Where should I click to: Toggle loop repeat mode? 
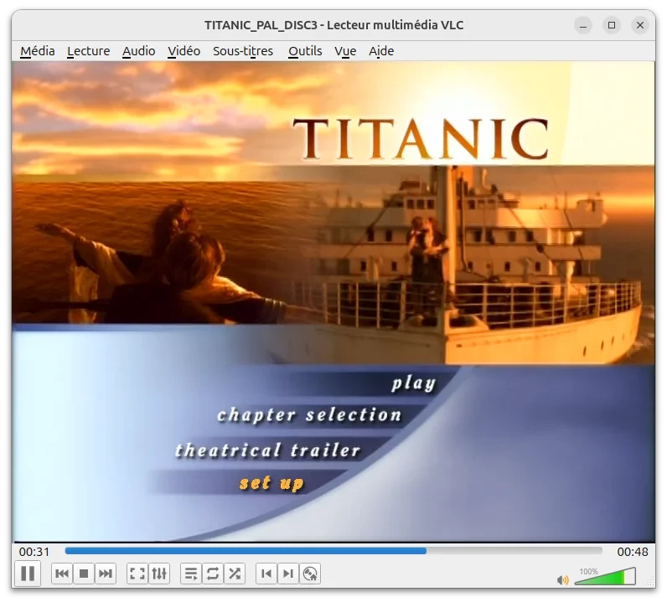(x=213, y=574)
